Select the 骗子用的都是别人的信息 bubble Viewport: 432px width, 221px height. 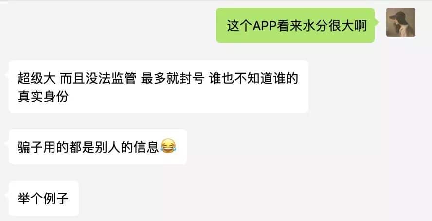pyautogui.click(x=97, y=147)
